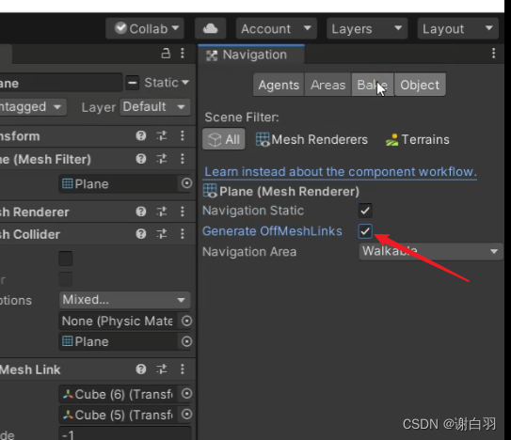Select the Terrains scene filter
This screenshot has width=511, height=440.
[418, 139]
